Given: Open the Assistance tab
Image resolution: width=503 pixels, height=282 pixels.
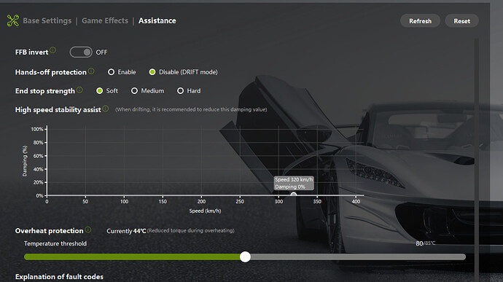Looking at the screenshot, I should pos(157,21).
